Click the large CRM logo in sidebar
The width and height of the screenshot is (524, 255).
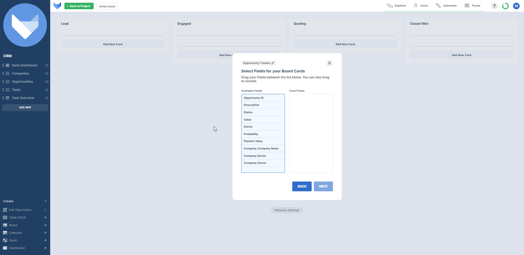point(25,25)
